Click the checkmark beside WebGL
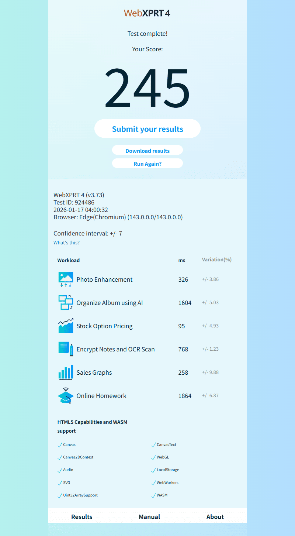The image size is (295, 536). (153, 458)
